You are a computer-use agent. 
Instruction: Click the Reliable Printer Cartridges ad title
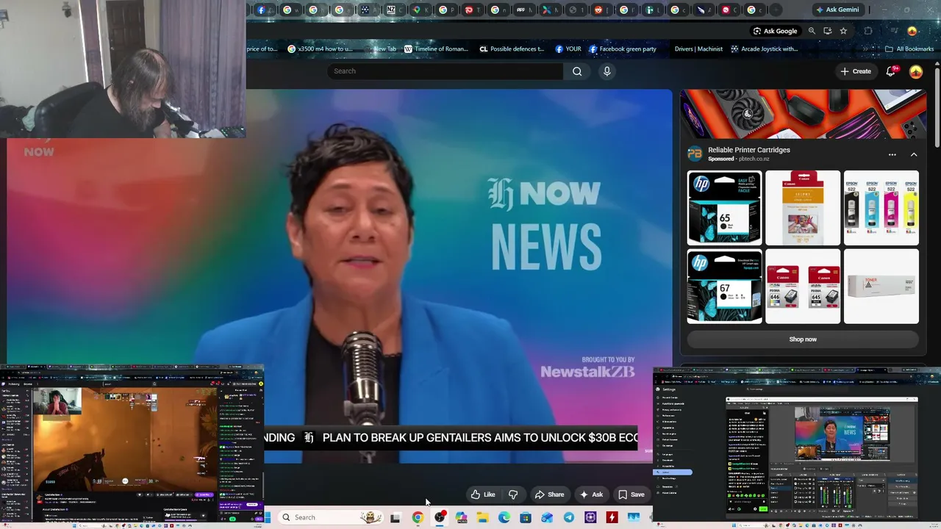[x=748, y=150]
